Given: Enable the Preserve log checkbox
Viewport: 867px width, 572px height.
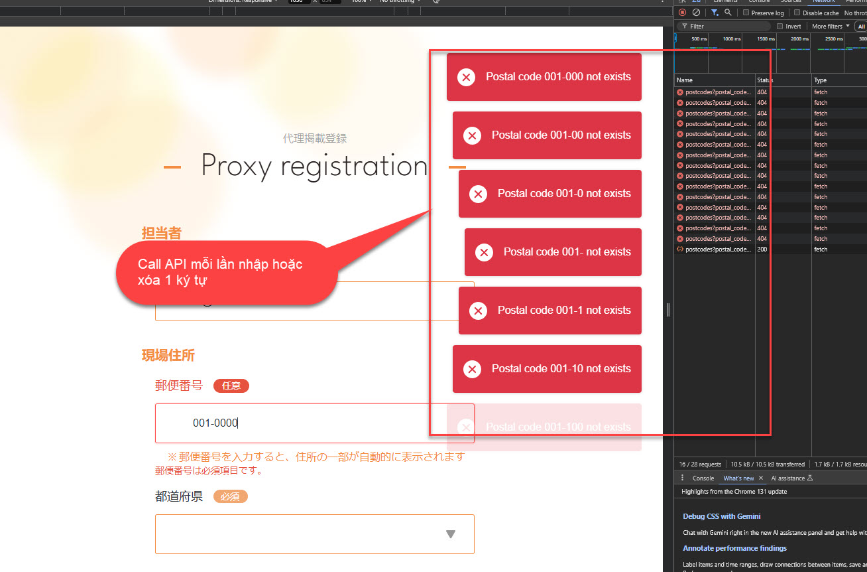Looking at the screenshot, I should pos(746,13).
